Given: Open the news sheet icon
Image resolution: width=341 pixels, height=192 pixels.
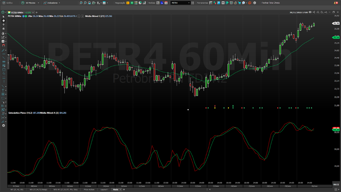Looking at the screenshot, I should (158, 3).
